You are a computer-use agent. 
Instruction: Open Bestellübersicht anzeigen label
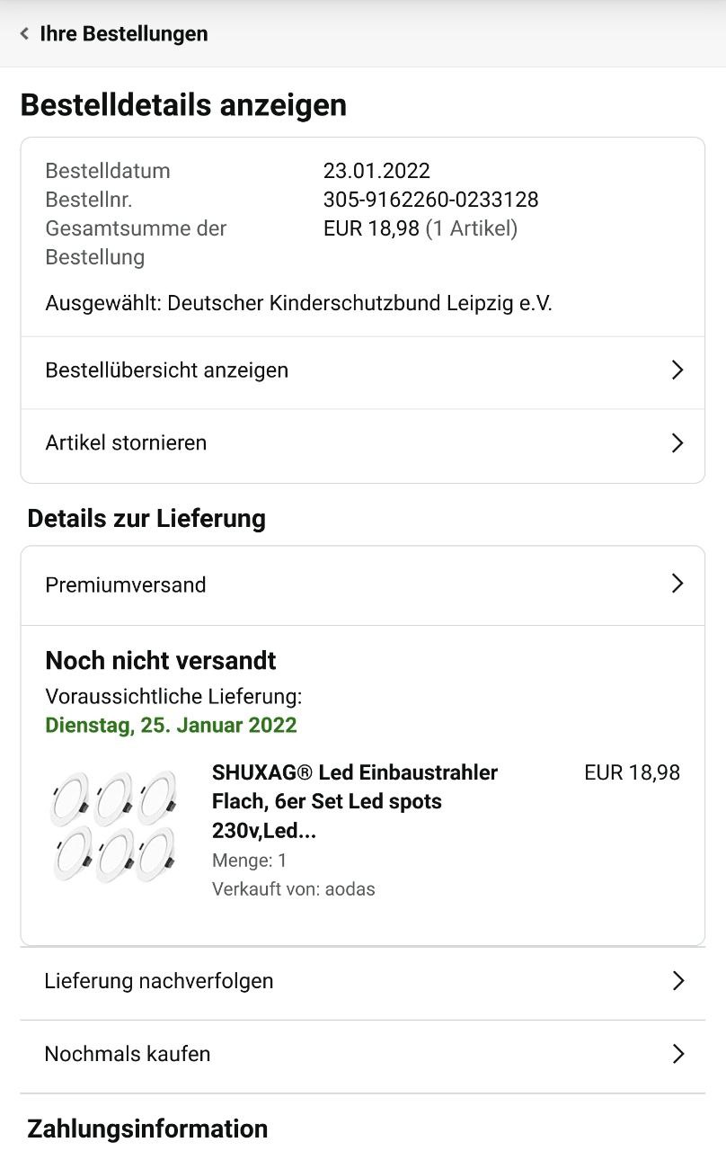pos(167,370)
